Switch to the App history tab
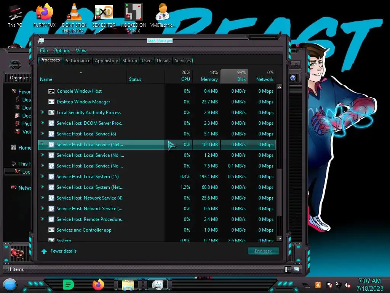 click(107, 61)
